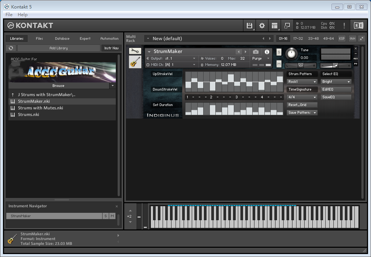This screenshot has width=371, height=257.
Task: Click the SaveEQ button
Action: [x=336, y=97]
